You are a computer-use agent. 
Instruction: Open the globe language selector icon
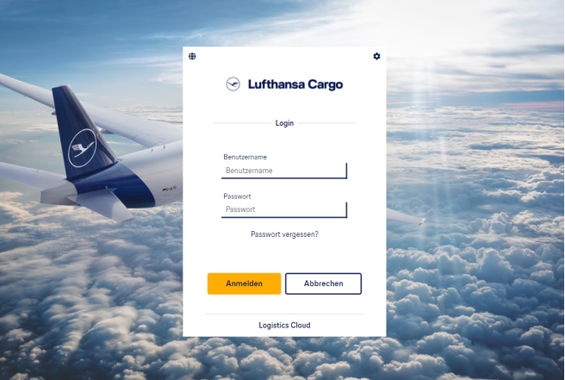click(x=192, y=56)
